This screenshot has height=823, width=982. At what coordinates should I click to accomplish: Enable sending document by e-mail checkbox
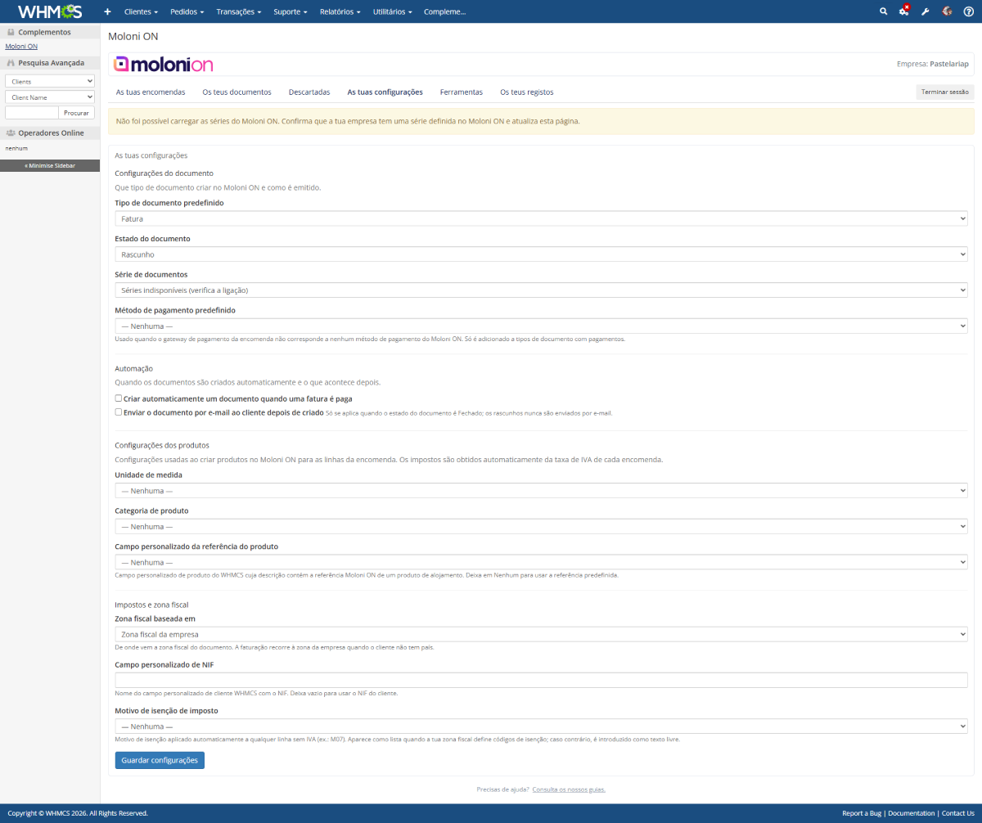click(x=119, y=412)
